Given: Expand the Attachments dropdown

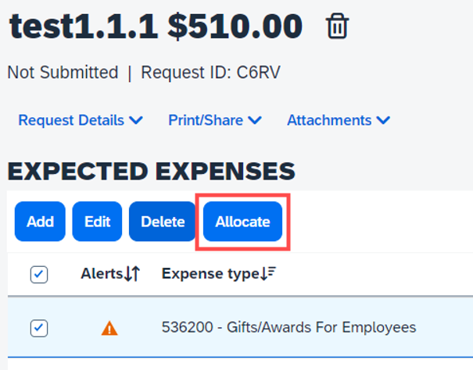Looking at the screenshot, I should click(x=339, y=120).
